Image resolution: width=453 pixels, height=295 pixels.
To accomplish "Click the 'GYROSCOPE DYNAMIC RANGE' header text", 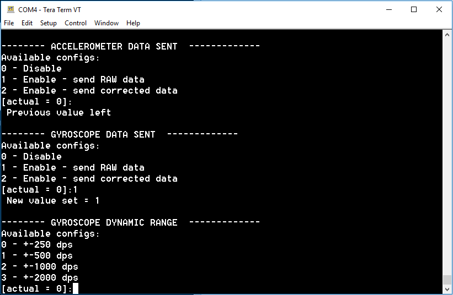I will tap(114, 223).
